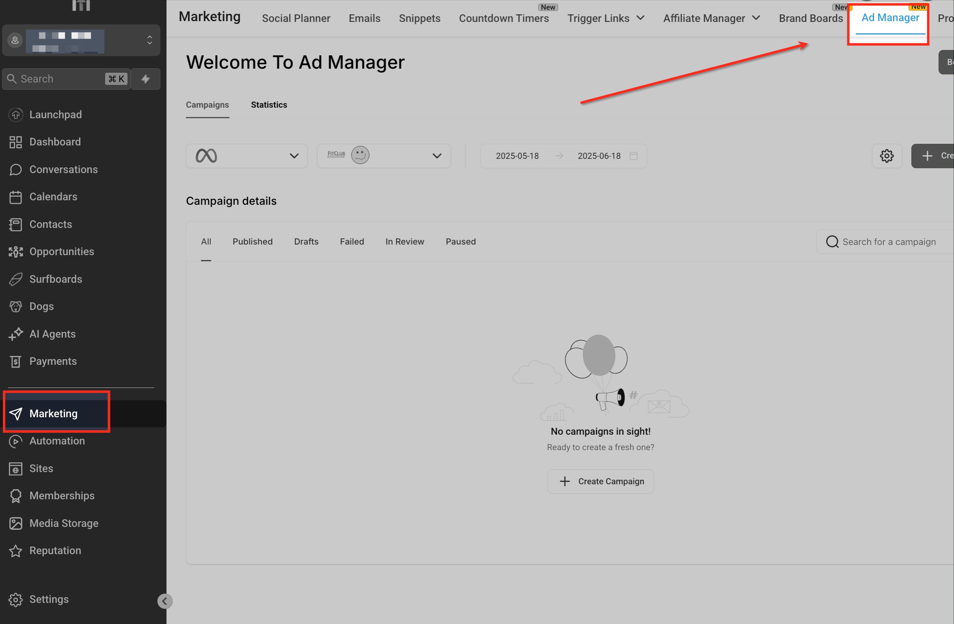Open AI Agents in sidebar
The height and width of the screenshot is (624, 954).
52,334
